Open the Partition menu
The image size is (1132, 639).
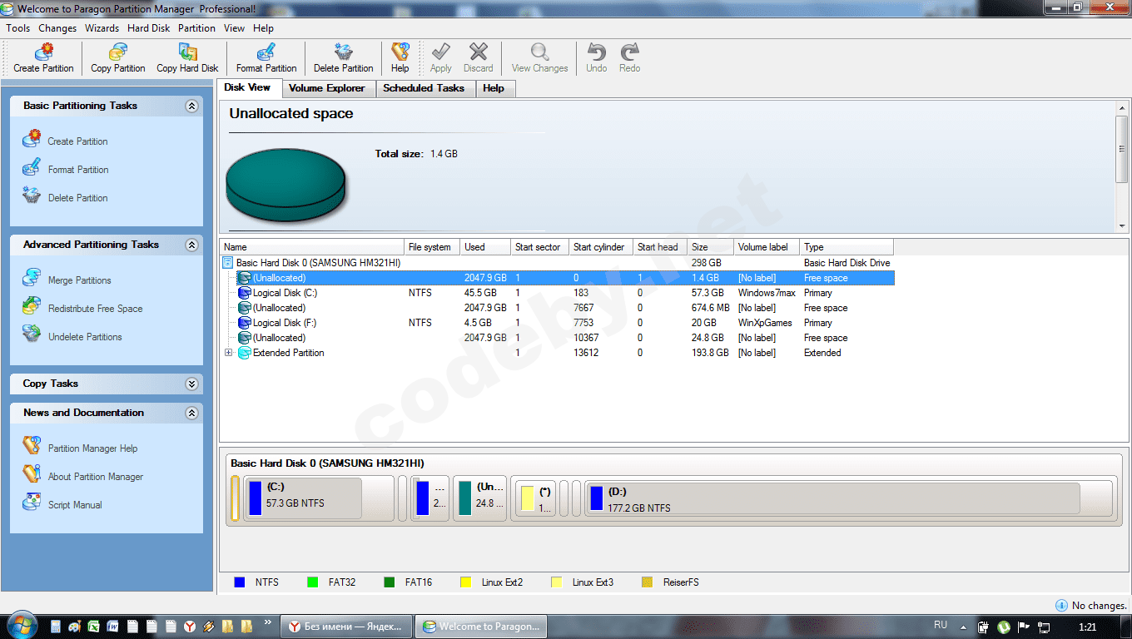[196, 28]
